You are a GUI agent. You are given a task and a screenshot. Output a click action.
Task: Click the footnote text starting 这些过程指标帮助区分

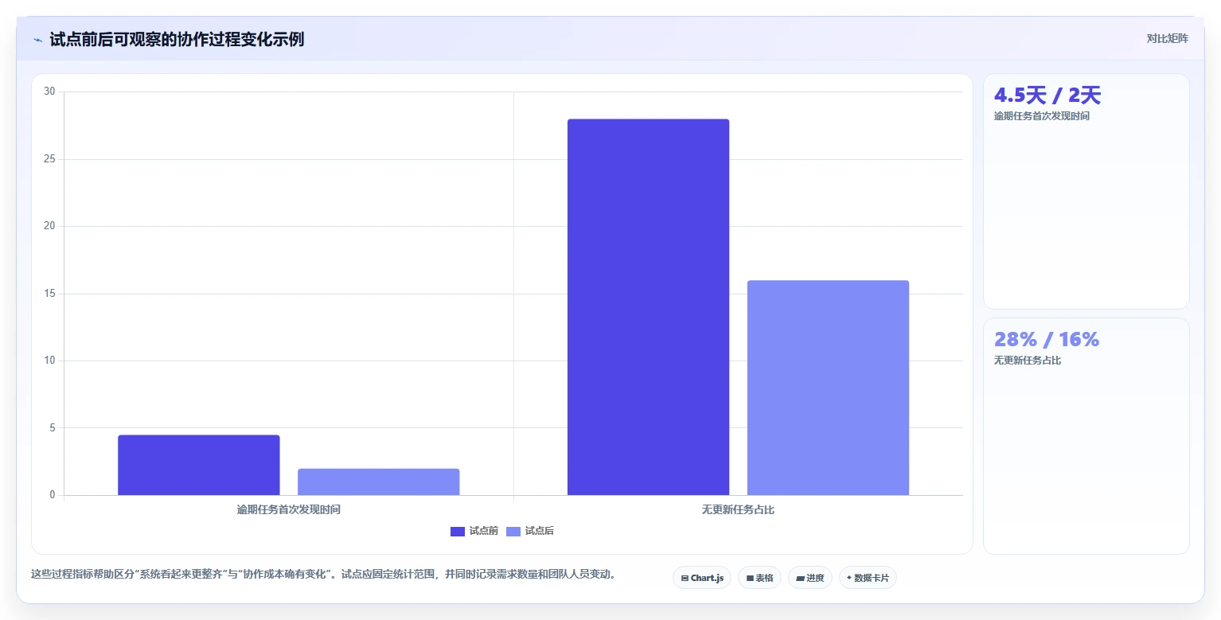coord(323,574)
